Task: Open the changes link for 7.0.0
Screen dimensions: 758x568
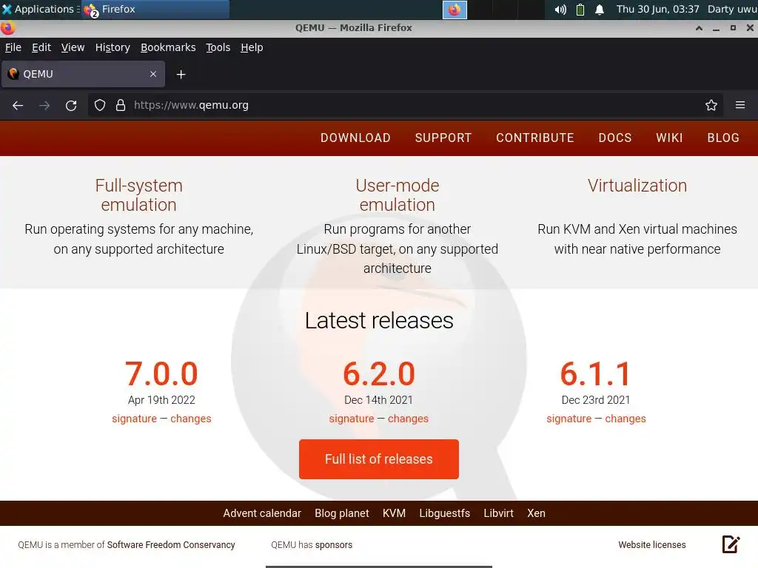Action: (x=191, y=419)
